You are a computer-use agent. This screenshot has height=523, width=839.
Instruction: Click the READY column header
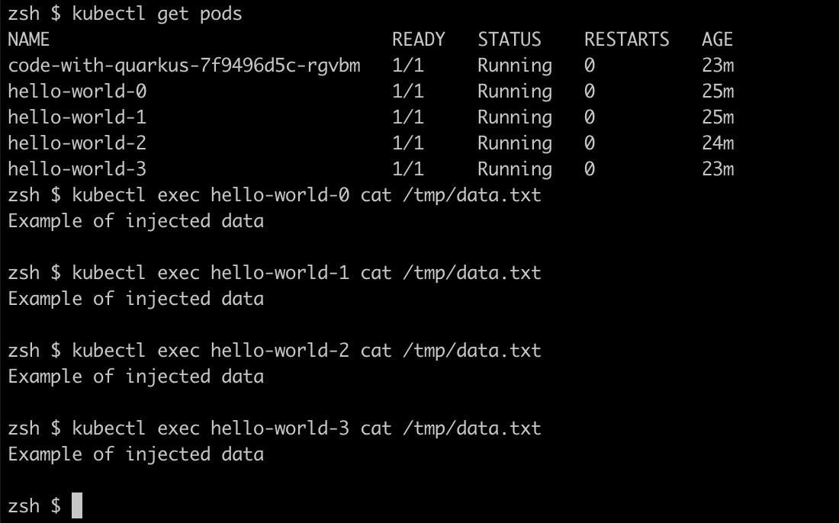tap(419, 39)
